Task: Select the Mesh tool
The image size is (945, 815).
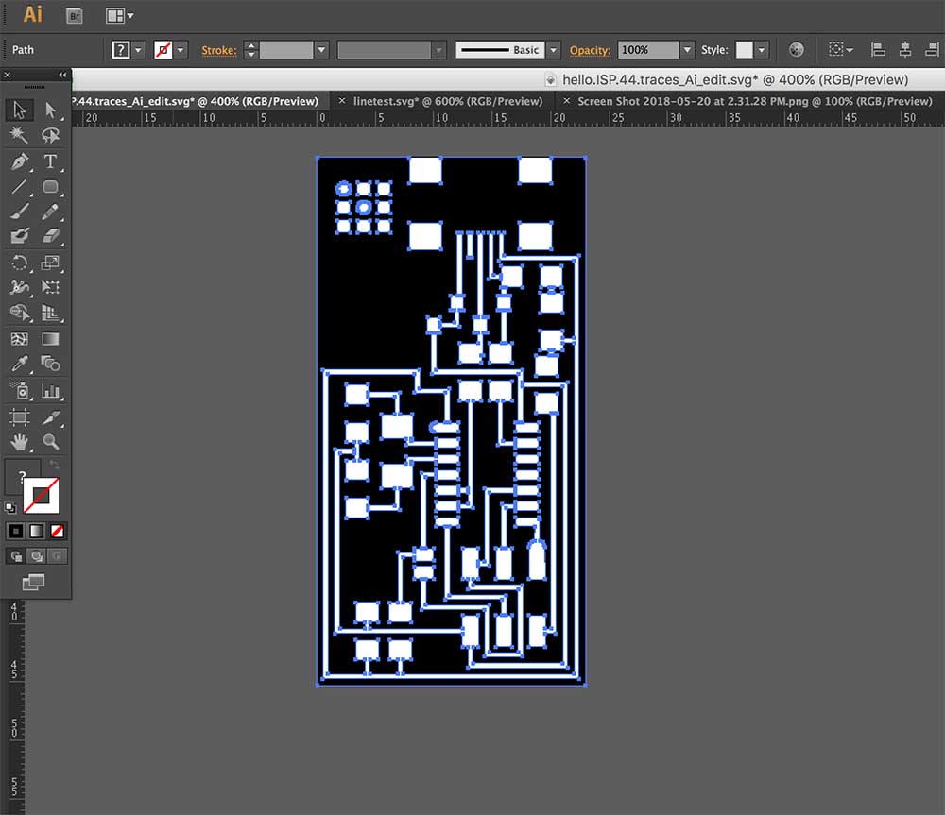Action: tap(19, 339)
